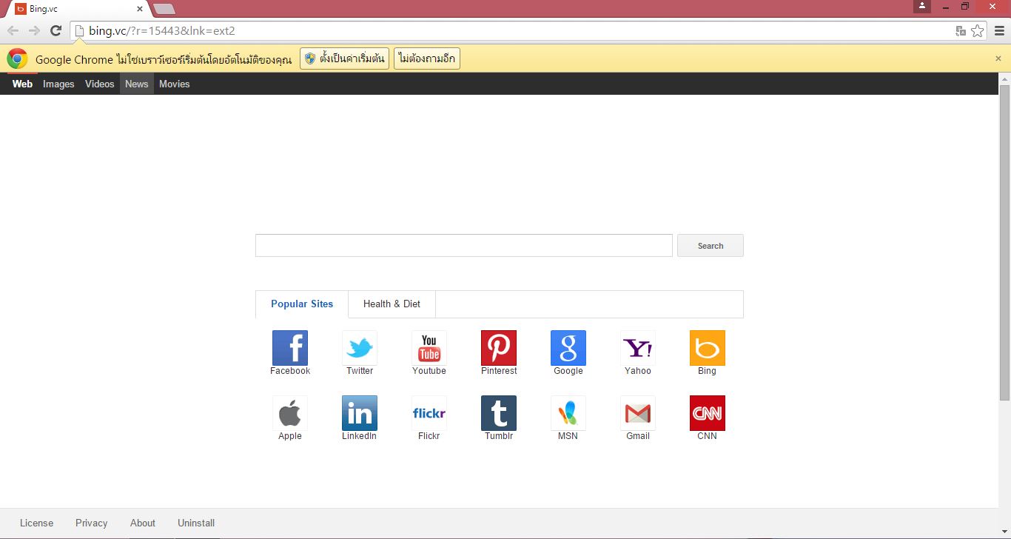Click the CNN text label
This screenshot has width=1011, height=539.
tap(708, 436)
